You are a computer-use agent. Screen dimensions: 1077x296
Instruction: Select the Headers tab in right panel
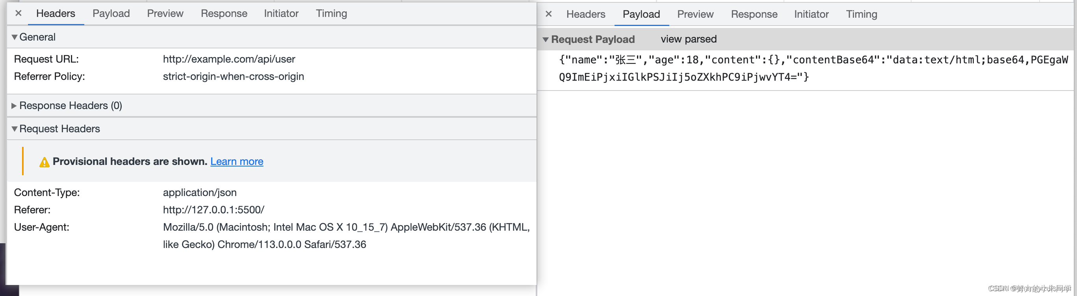tap(586, 14)
